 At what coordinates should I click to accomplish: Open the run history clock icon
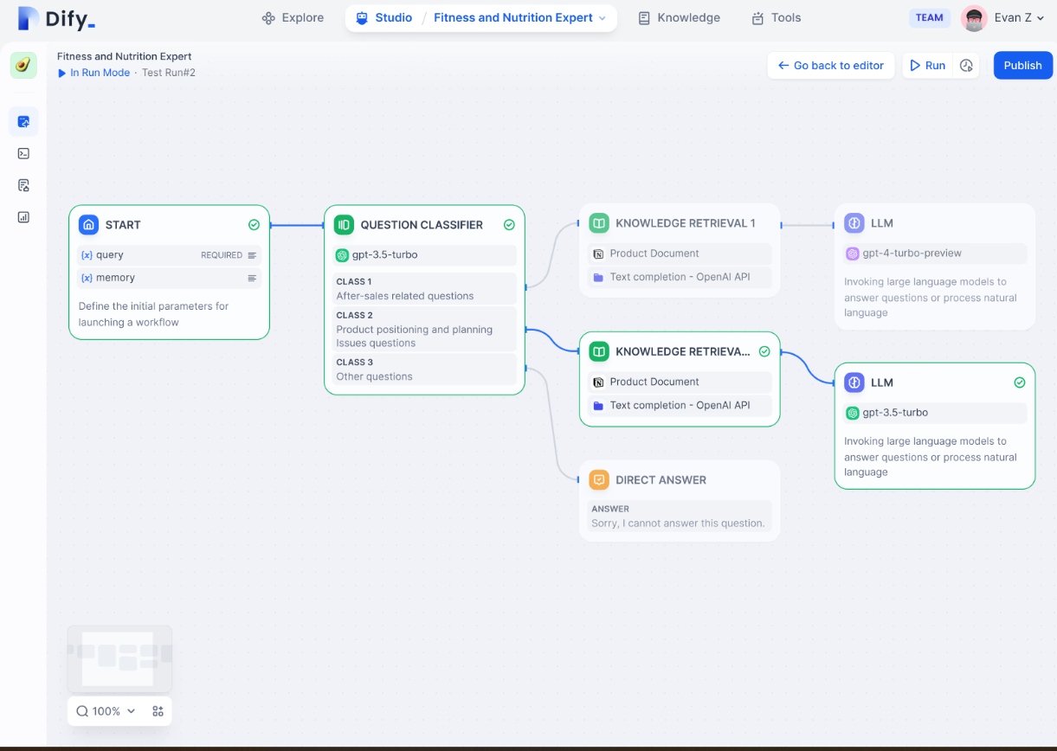coord(967,66)
